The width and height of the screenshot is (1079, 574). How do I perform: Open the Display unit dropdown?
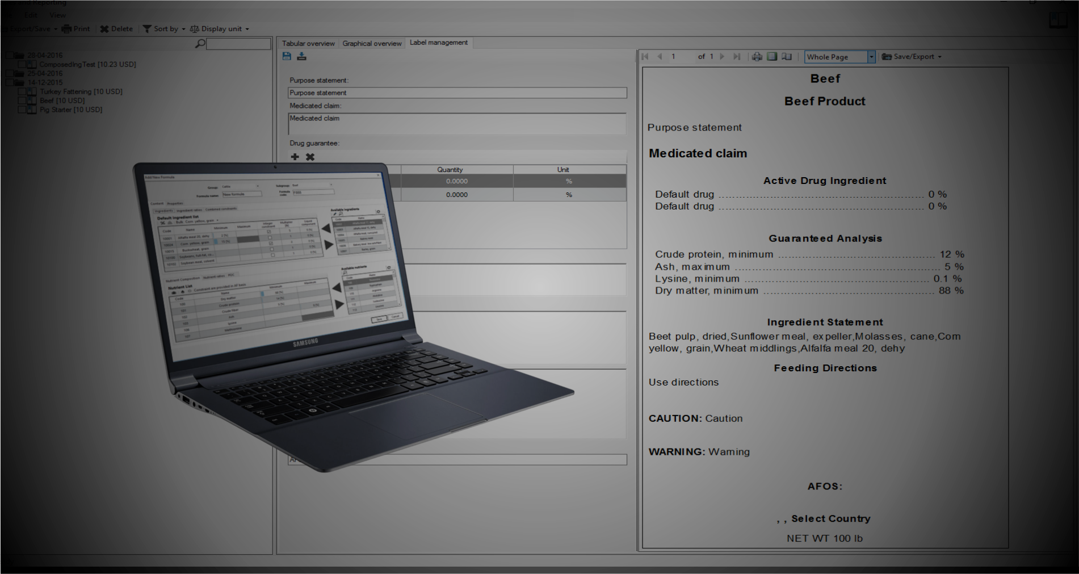(x=220, y=29)
